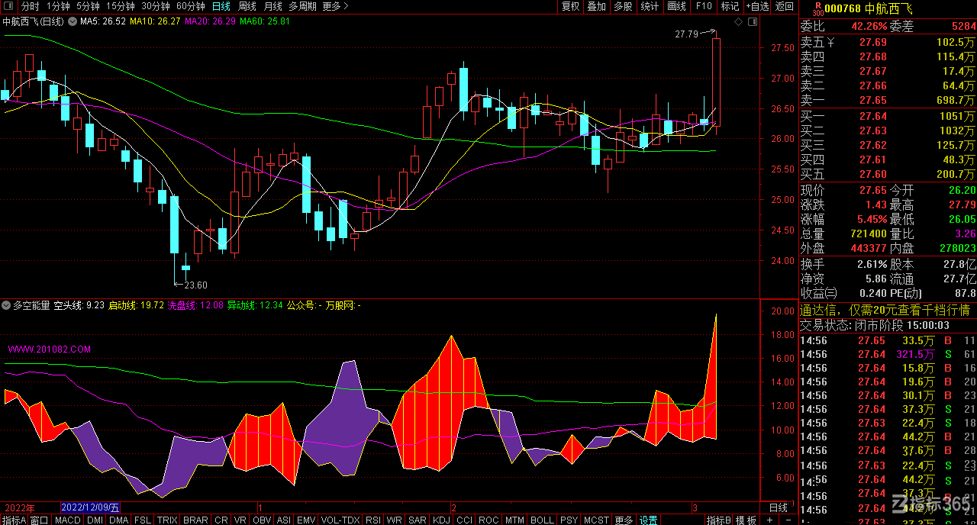Click the R 300 stock tag icon
This screenshot has width=977, height=525.
817,8
